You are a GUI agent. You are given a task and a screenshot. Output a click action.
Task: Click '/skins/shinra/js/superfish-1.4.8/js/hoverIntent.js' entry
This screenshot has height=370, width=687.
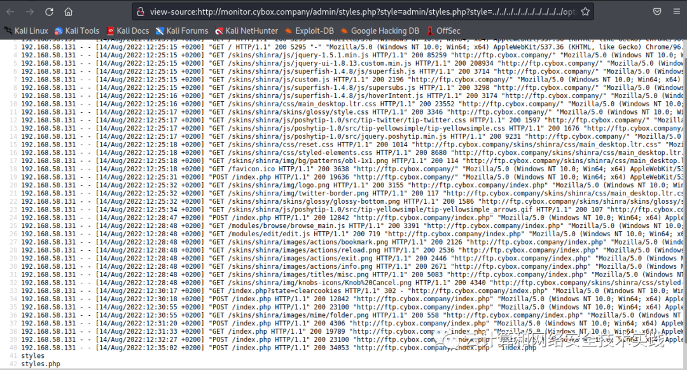tap(326, 96)
